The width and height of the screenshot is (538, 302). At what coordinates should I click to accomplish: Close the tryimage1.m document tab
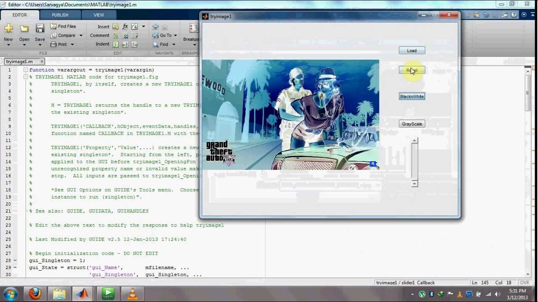[x=42, y=62]
